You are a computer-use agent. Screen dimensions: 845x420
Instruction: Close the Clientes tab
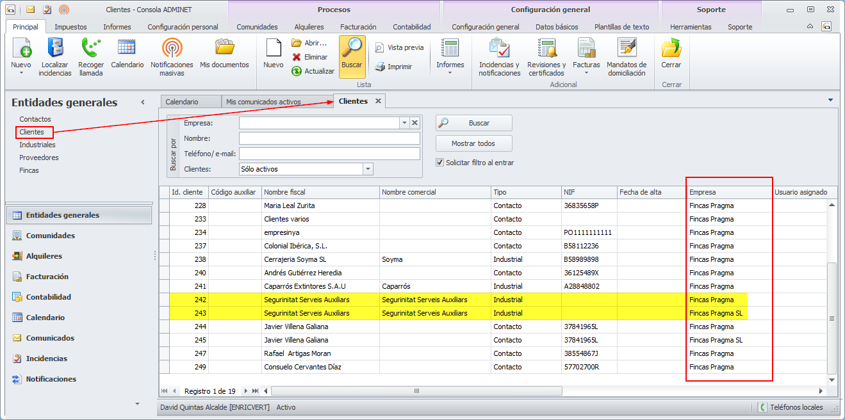coord(378,101)
